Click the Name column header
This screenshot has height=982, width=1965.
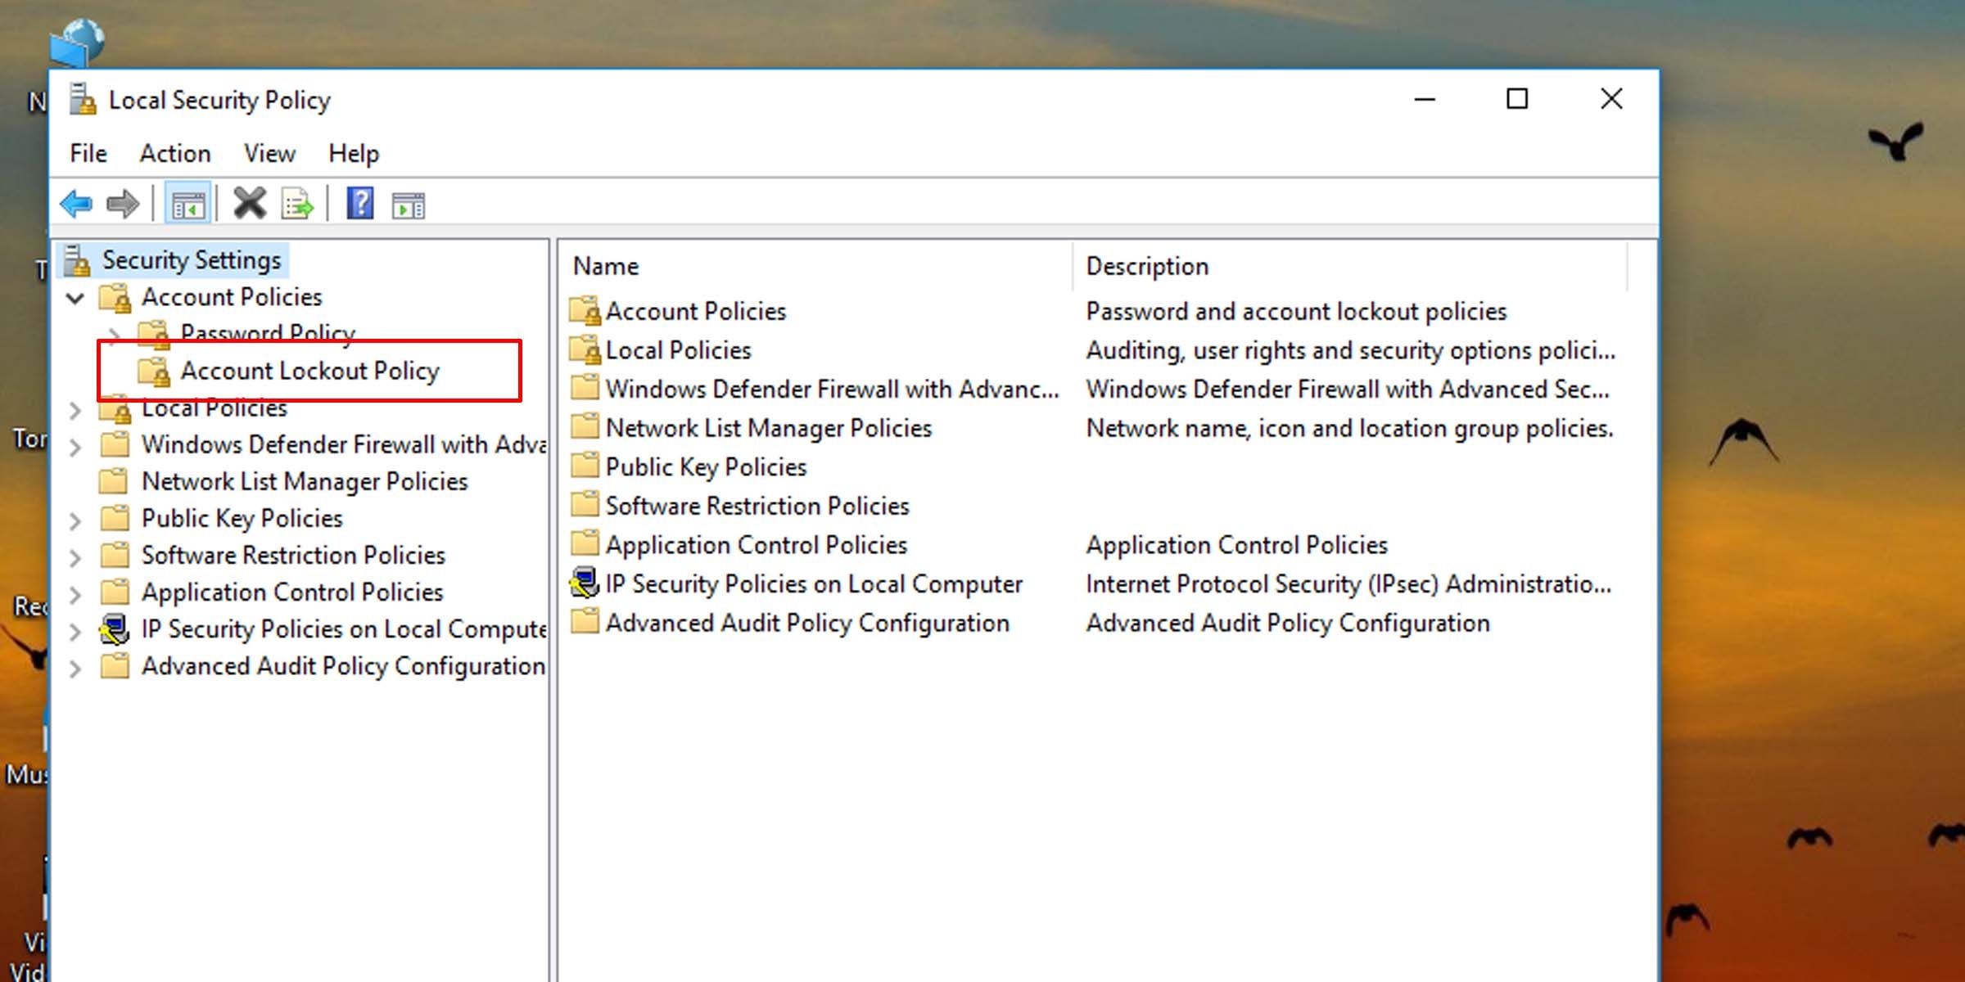click(x=606, y=266)
